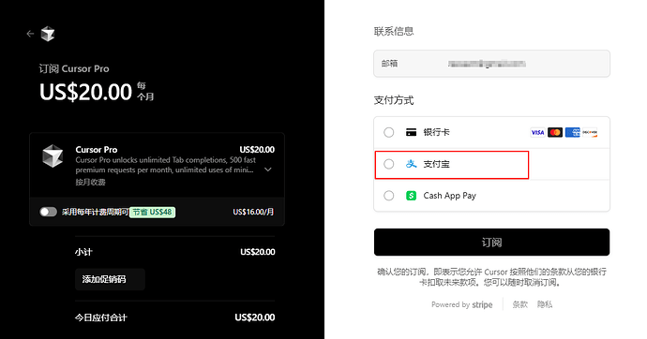Select the 银行卡 radio button
Viewport: 647px width, 339px height.
(x=389, y=132)
